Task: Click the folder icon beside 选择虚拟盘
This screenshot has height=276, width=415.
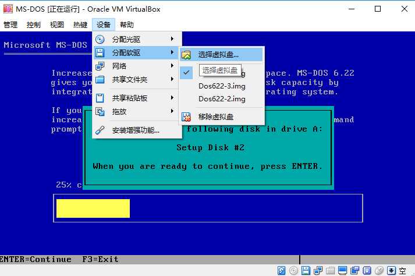Action: point(186,55)
